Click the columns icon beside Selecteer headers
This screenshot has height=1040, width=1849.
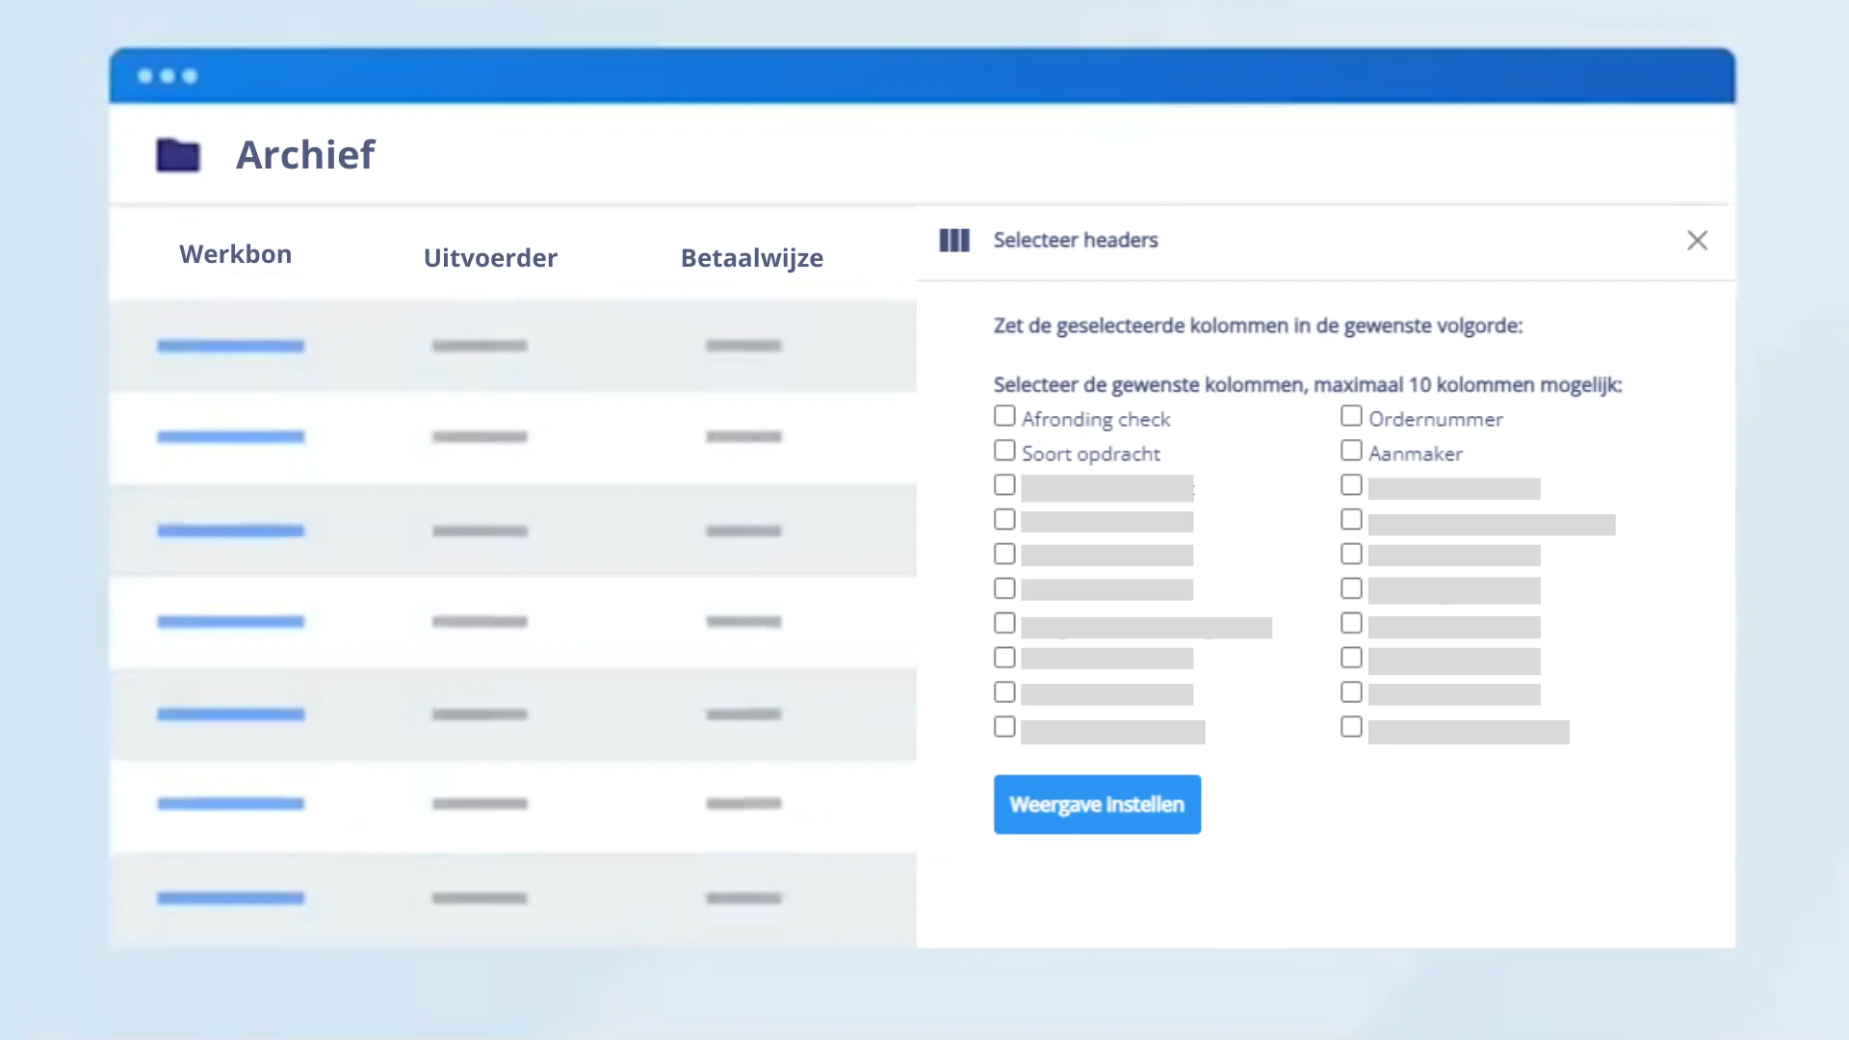point(953,240)
